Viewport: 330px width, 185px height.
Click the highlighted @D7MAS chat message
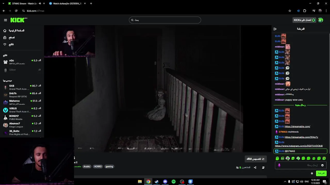pyautogui.click(x=300, y=151)
